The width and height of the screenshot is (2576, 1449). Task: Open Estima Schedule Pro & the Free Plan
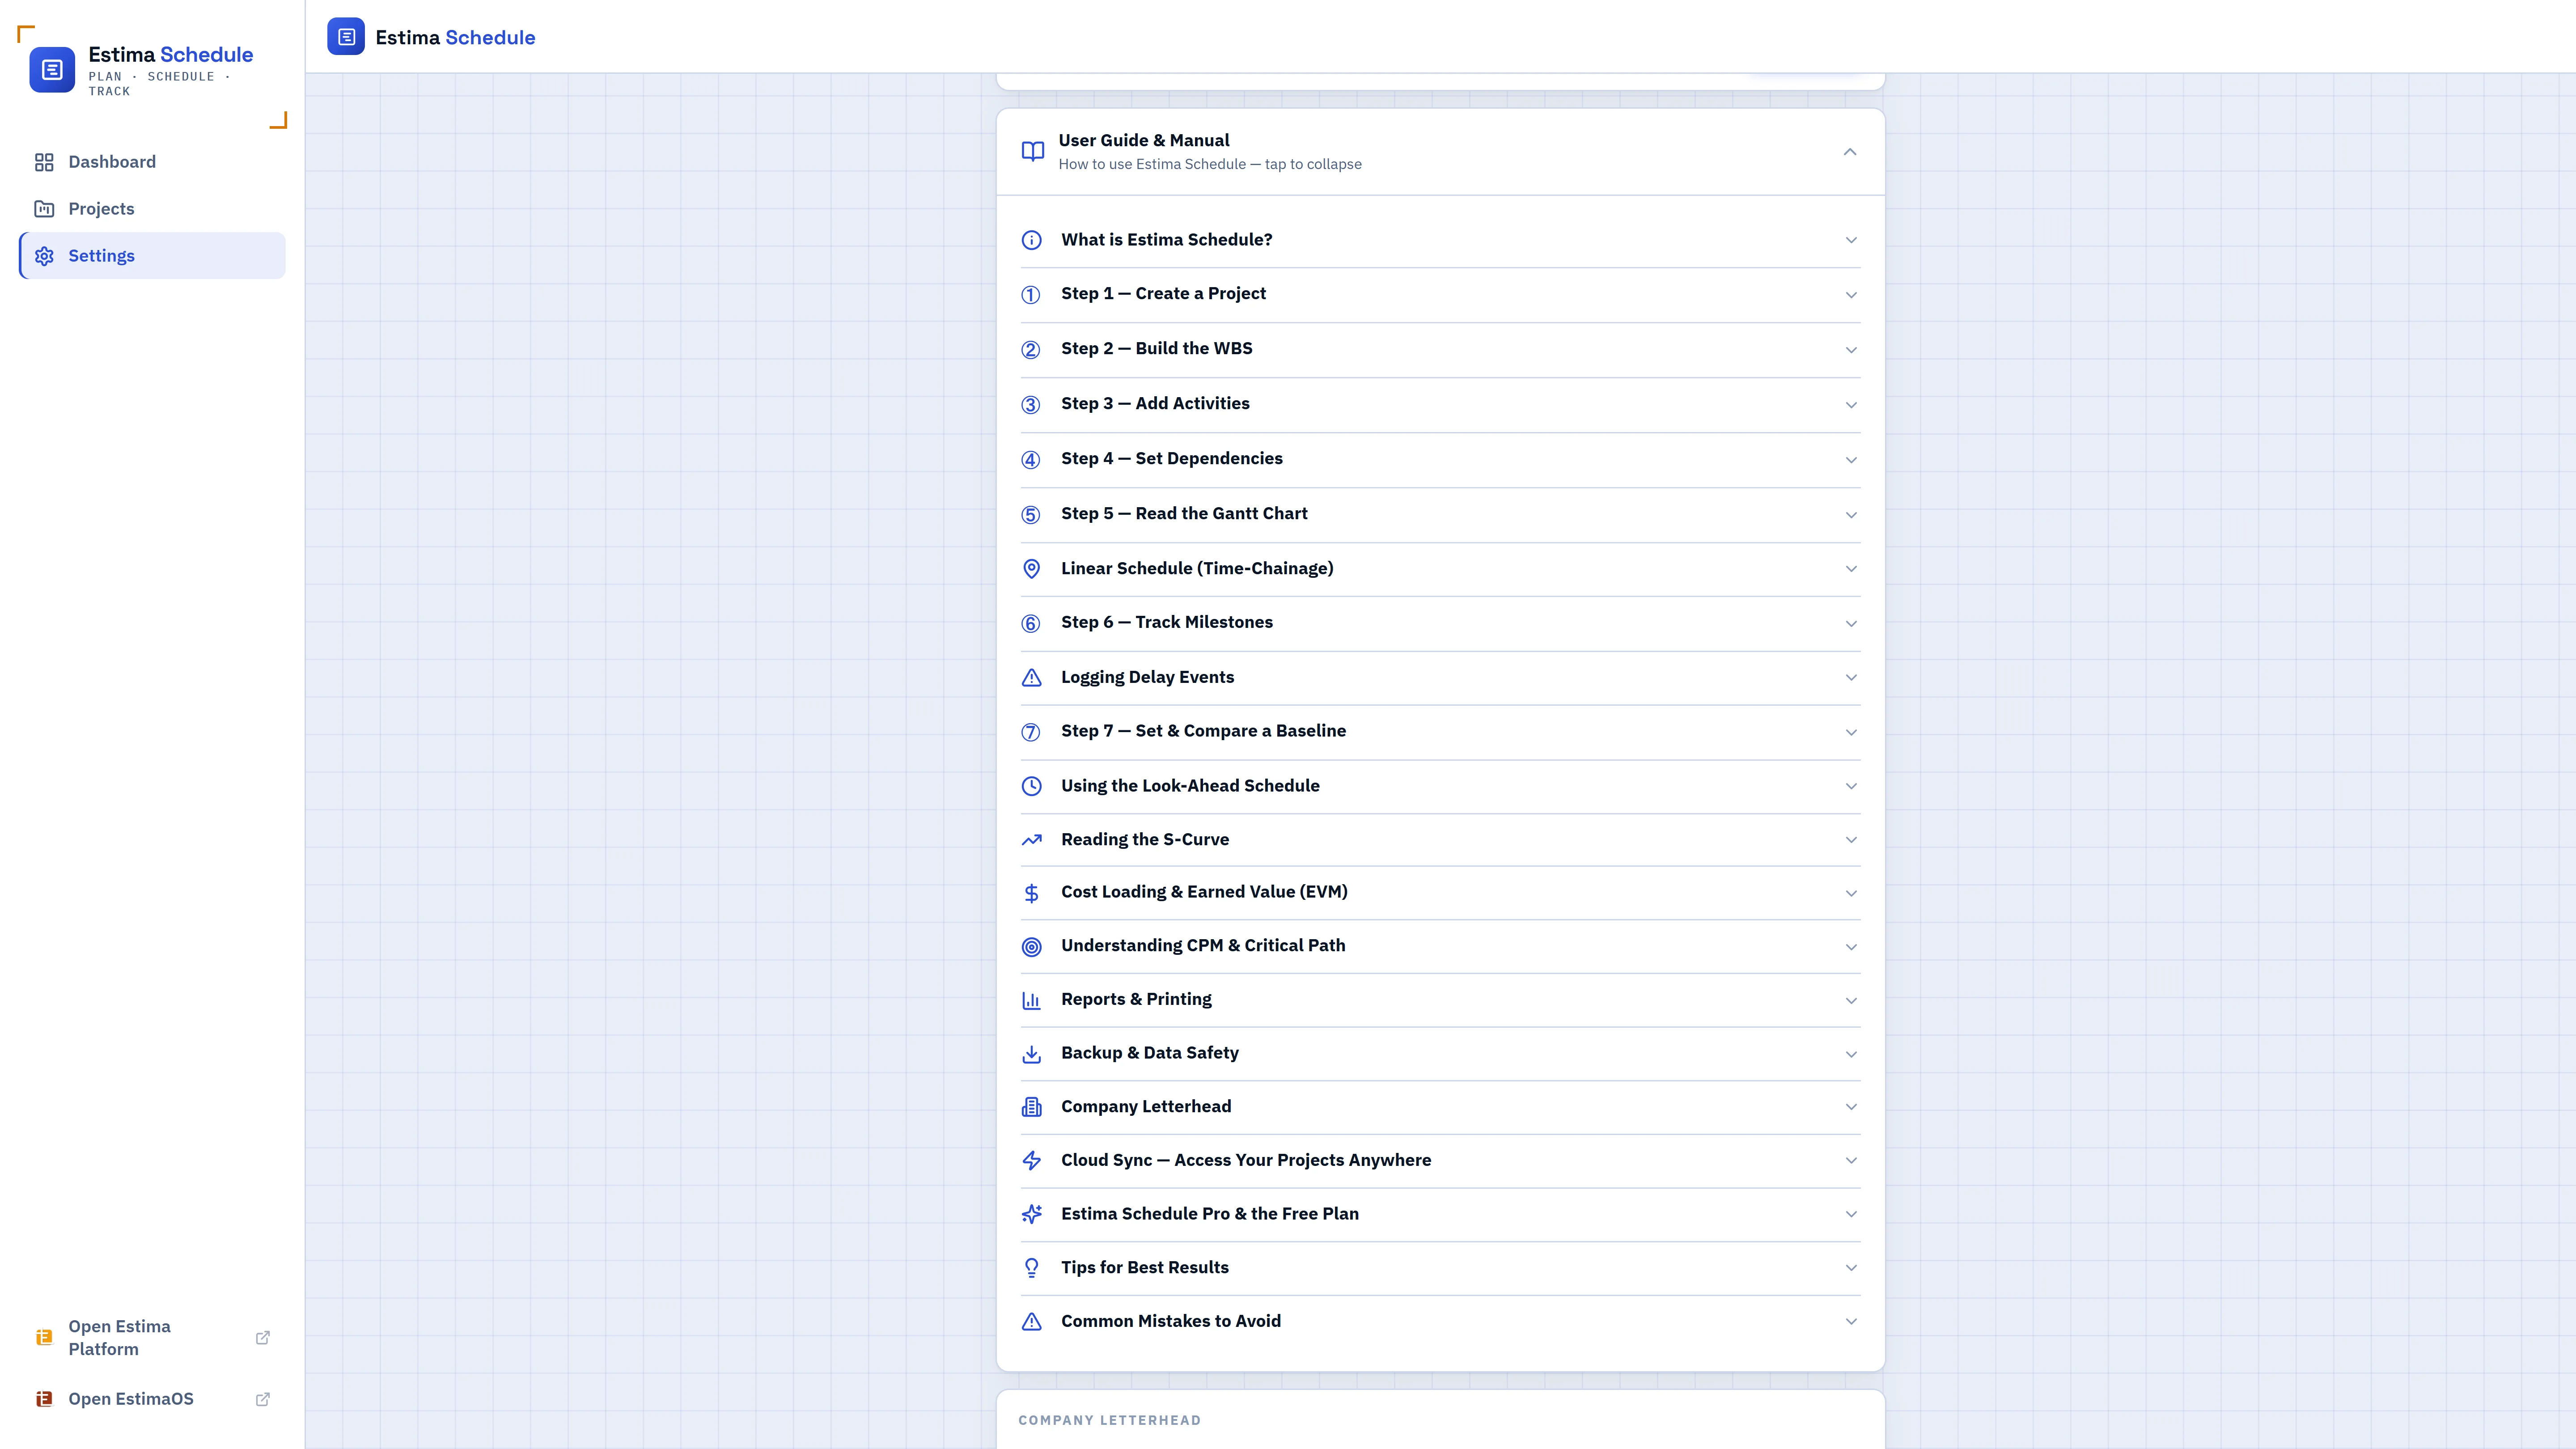pos(1440,1214)
